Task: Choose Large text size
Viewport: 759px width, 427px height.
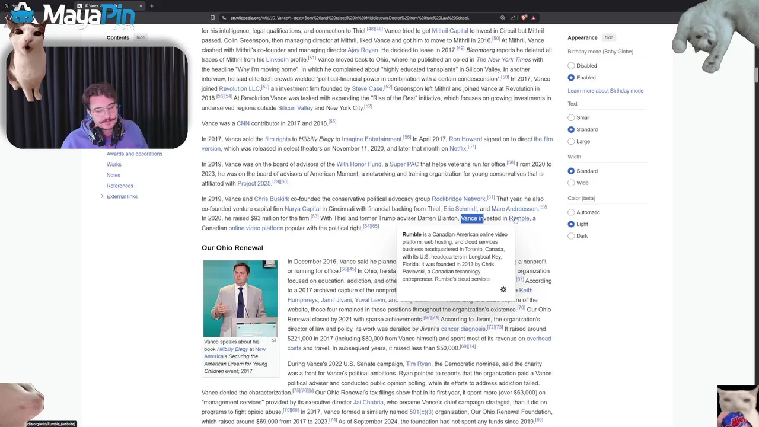Action: pos(571,141)
